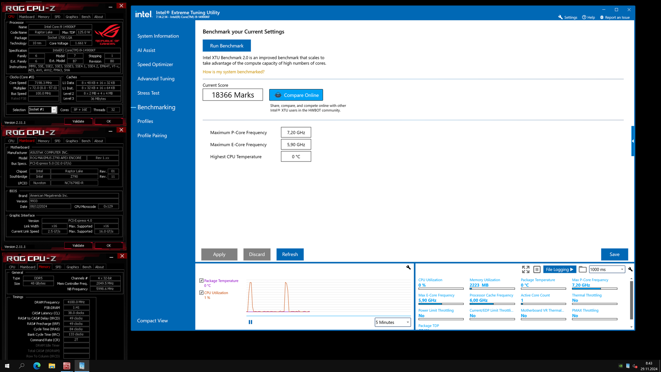The height and width of the screenshot is (372, 661).
Task: Click the muted volume tray icon
Action: (x=635, y=366)
